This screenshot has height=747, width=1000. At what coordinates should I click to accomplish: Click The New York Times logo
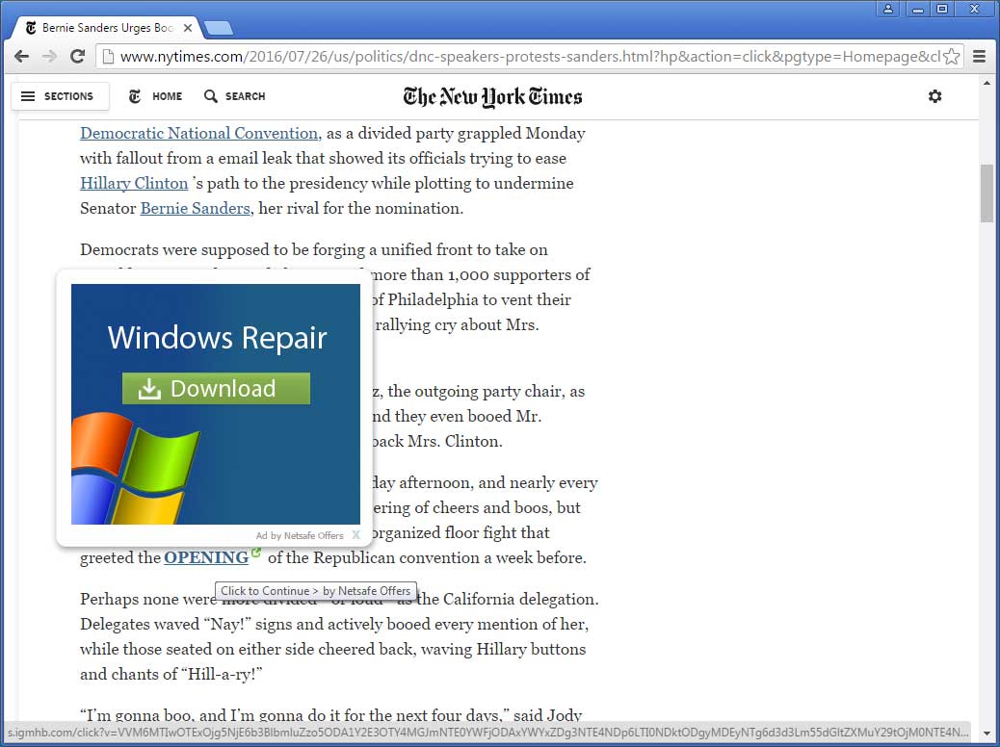(x=492, y=97)
